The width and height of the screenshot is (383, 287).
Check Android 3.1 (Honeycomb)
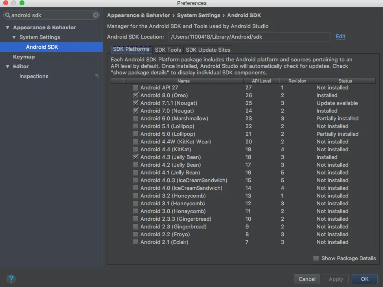point(136,203)
